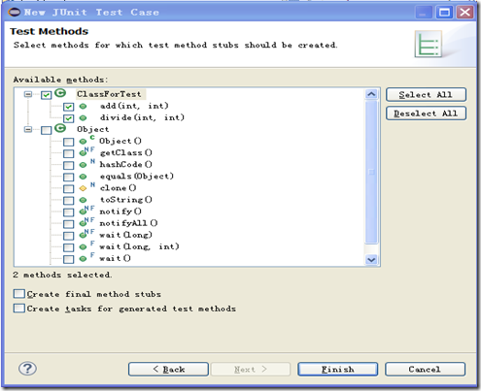Select the add(int, int) method row
The image size is (481, 391).
click(x=134, y=106)
